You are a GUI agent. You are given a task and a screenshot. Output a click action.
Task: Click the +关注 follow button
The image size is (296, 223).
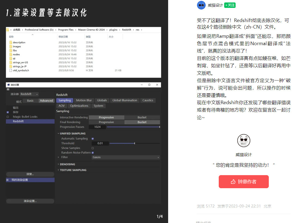(x=230, y=5)
